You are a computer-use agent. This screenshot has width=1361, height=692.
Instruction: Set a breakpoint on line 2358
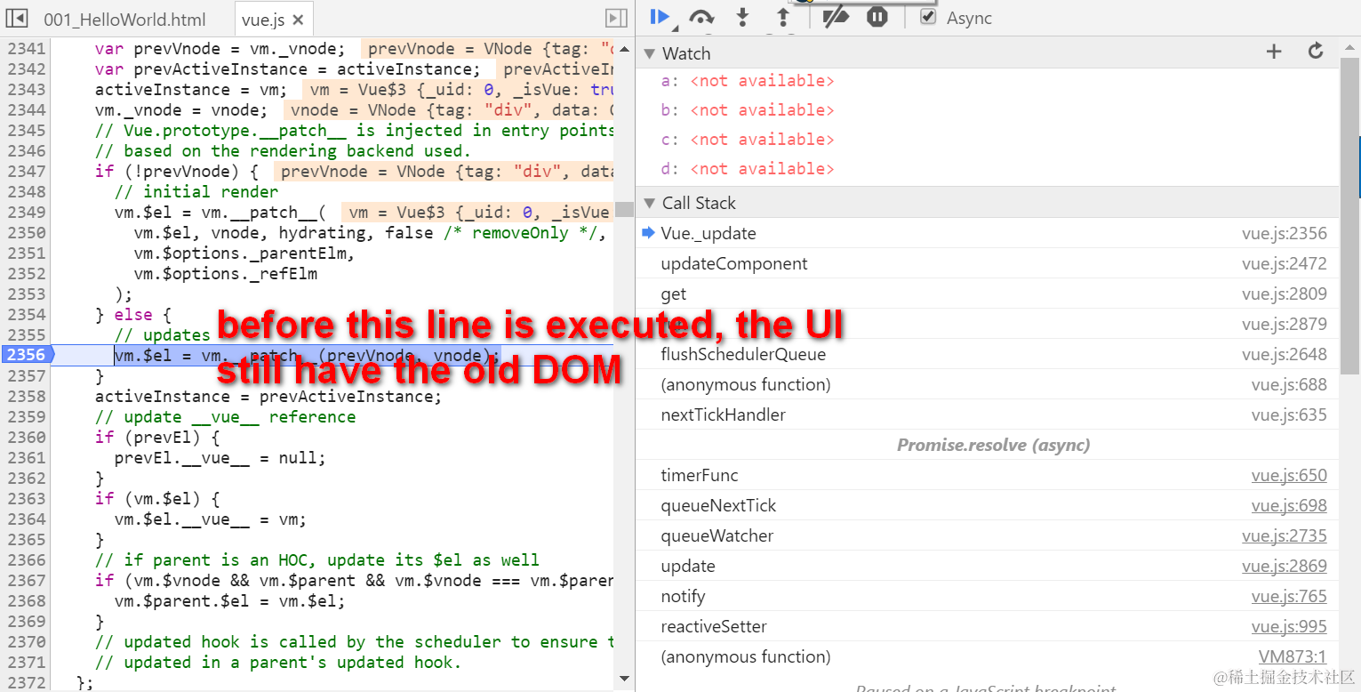tap(26, 396)
